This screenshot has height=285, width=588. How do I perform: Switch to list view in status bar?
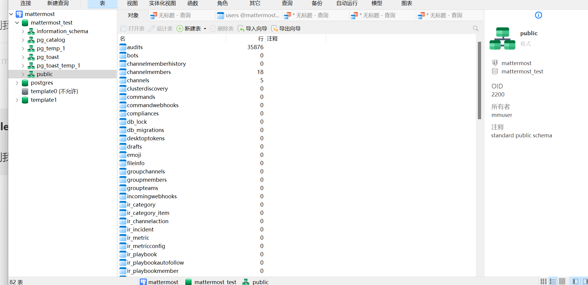[x=552, y=281]
